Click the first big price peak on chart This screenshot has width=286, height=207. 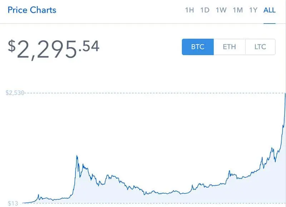click(x=77, y=156)
